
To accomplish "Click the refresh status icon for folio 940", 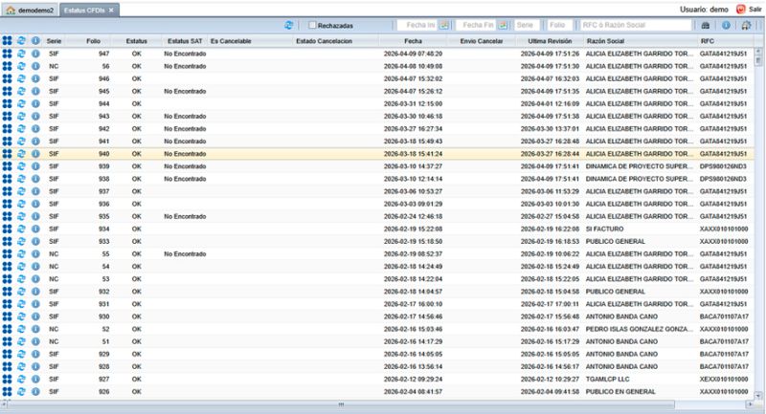I will click(x=21, y=153).
